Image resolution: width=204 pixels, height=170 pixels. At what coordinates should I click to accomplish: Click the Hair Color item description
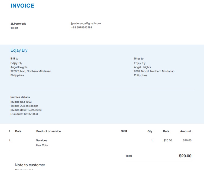(x=42, y=145)
